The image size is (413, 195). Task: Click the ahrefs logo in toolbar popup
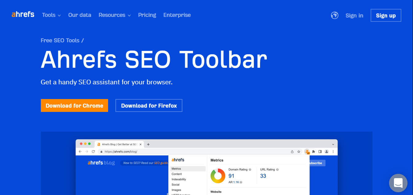point(178,160)
